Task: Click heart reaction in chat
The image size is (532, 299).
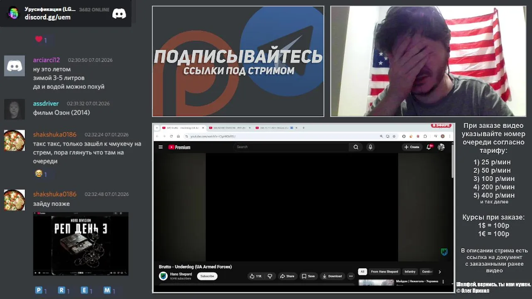Action: click(x=41, y=39)
